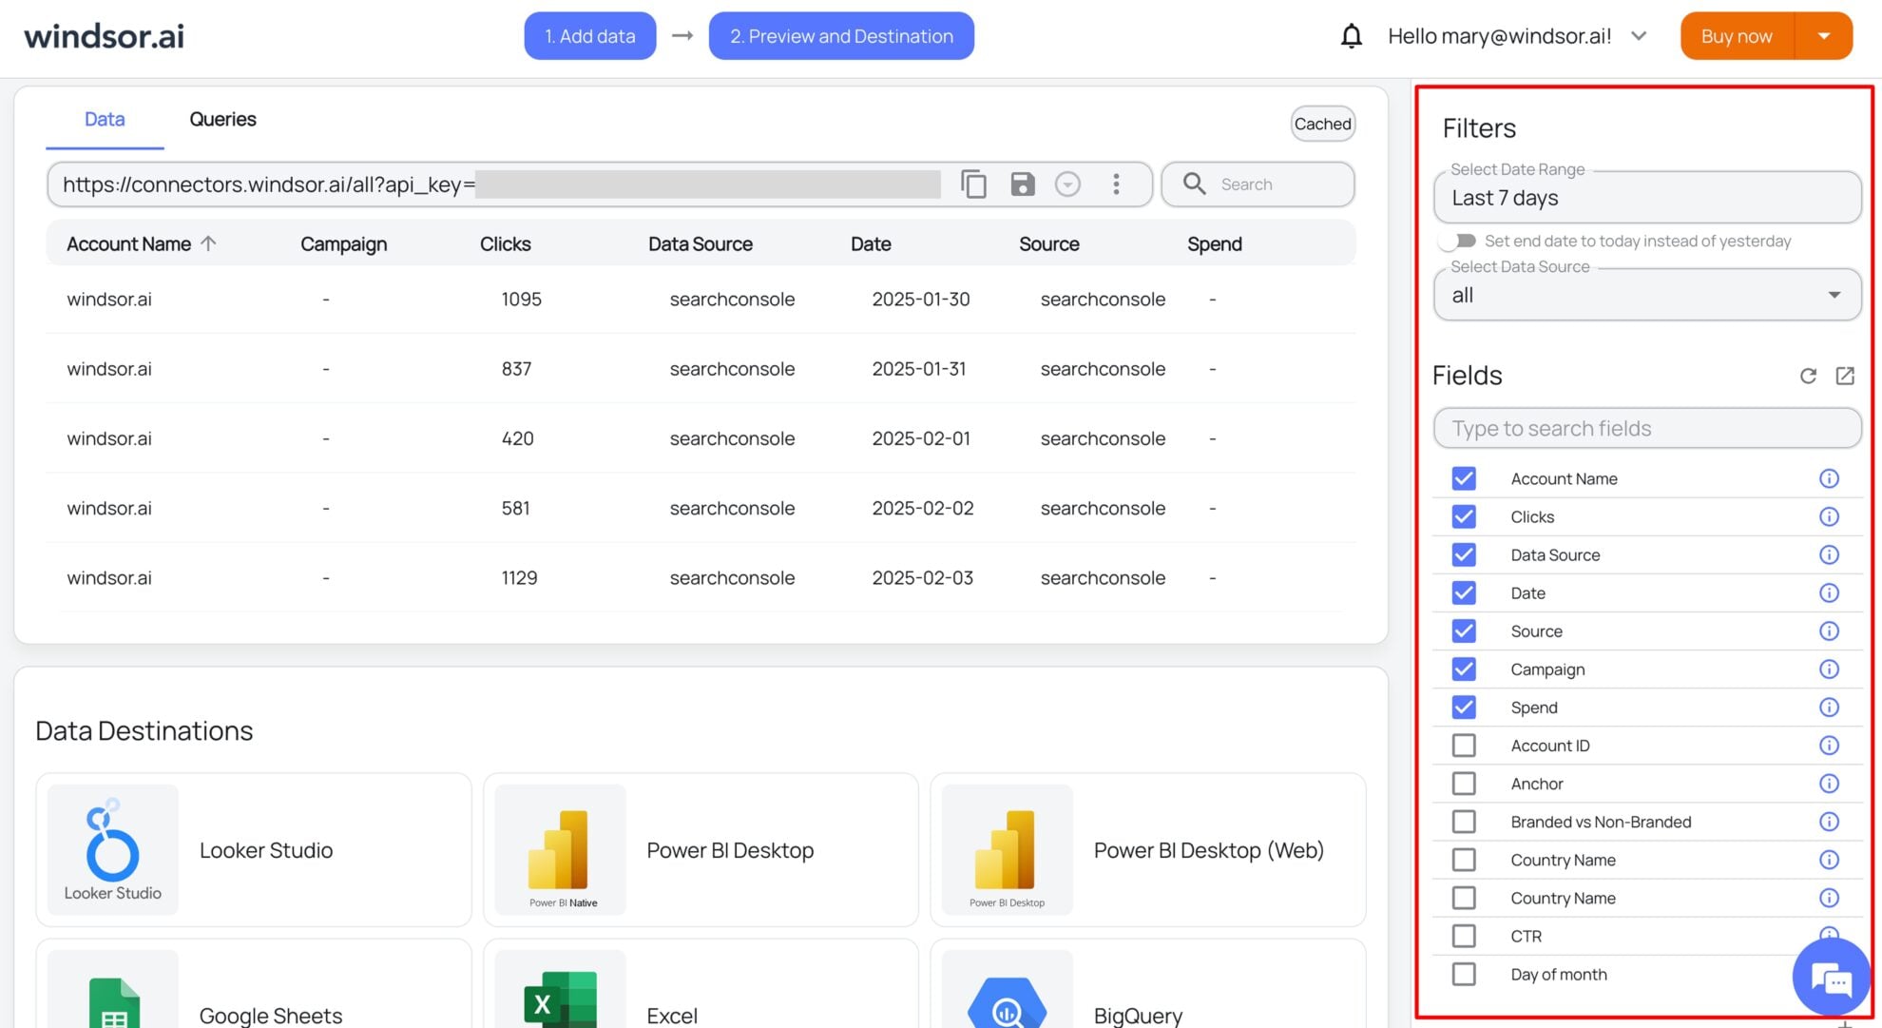Click the Type to search fields box
Screen dimensions: 1882x1028
[1646, 428]
